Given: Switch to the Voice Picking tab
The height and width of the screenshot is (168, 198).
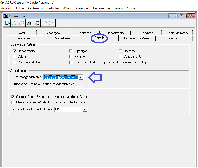Looking at the screenshot, I should [x=174, y=38].
